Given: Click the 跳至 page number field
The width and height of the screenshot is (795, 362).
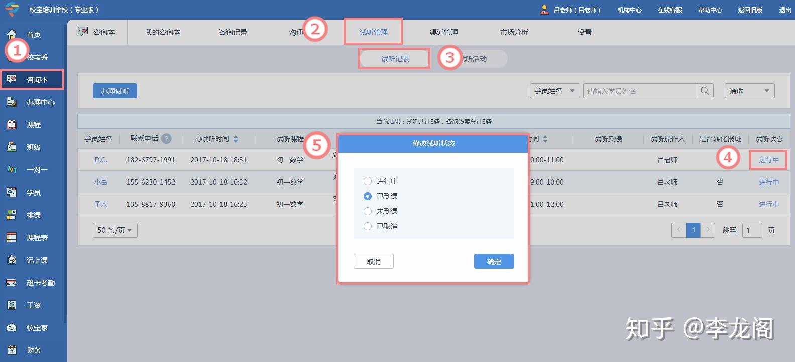Looking at the screenshot, I should click(752, 230).
